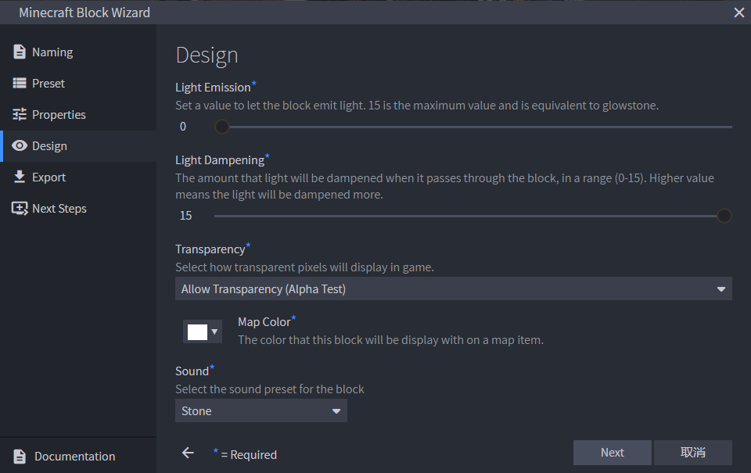Click the Next button

pos(612,453)
